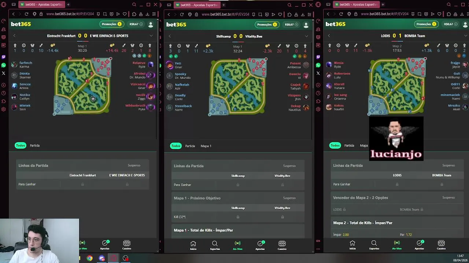The height and width of the screenshot is (263, 469).
Task: Open the Easy Setup menu in the left window
Action: click(154, 14)
